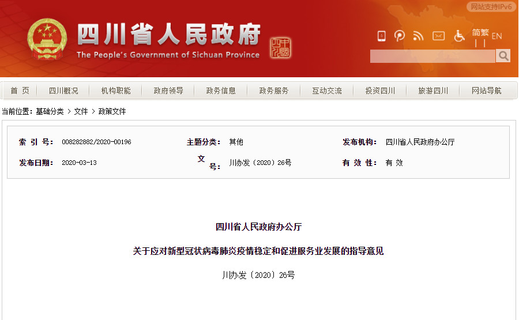The width and height of the screenshot is (519, 320).
Task: Switch language to EN
Action: tap(497, 36)
